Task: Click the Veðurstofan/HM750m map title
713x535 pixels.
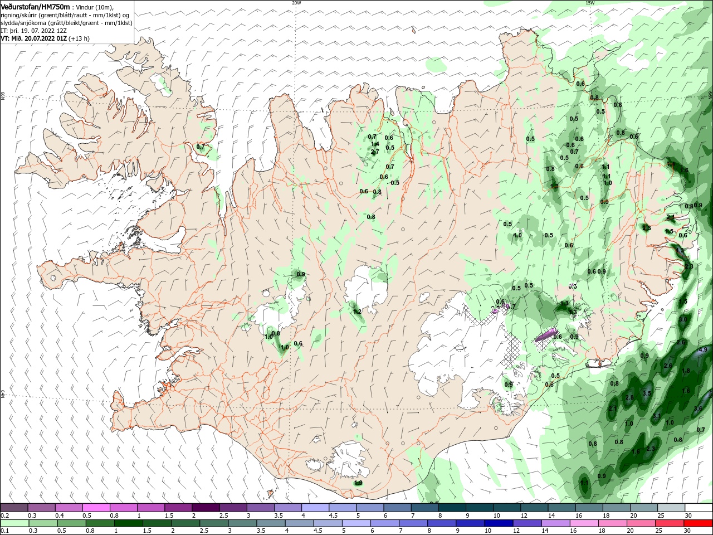Action: click(35, 7)
